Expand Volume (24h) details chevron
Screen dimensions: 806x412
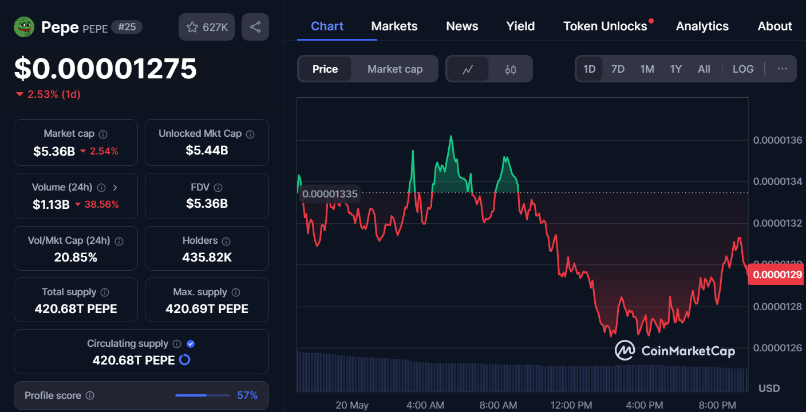(115, 188)
